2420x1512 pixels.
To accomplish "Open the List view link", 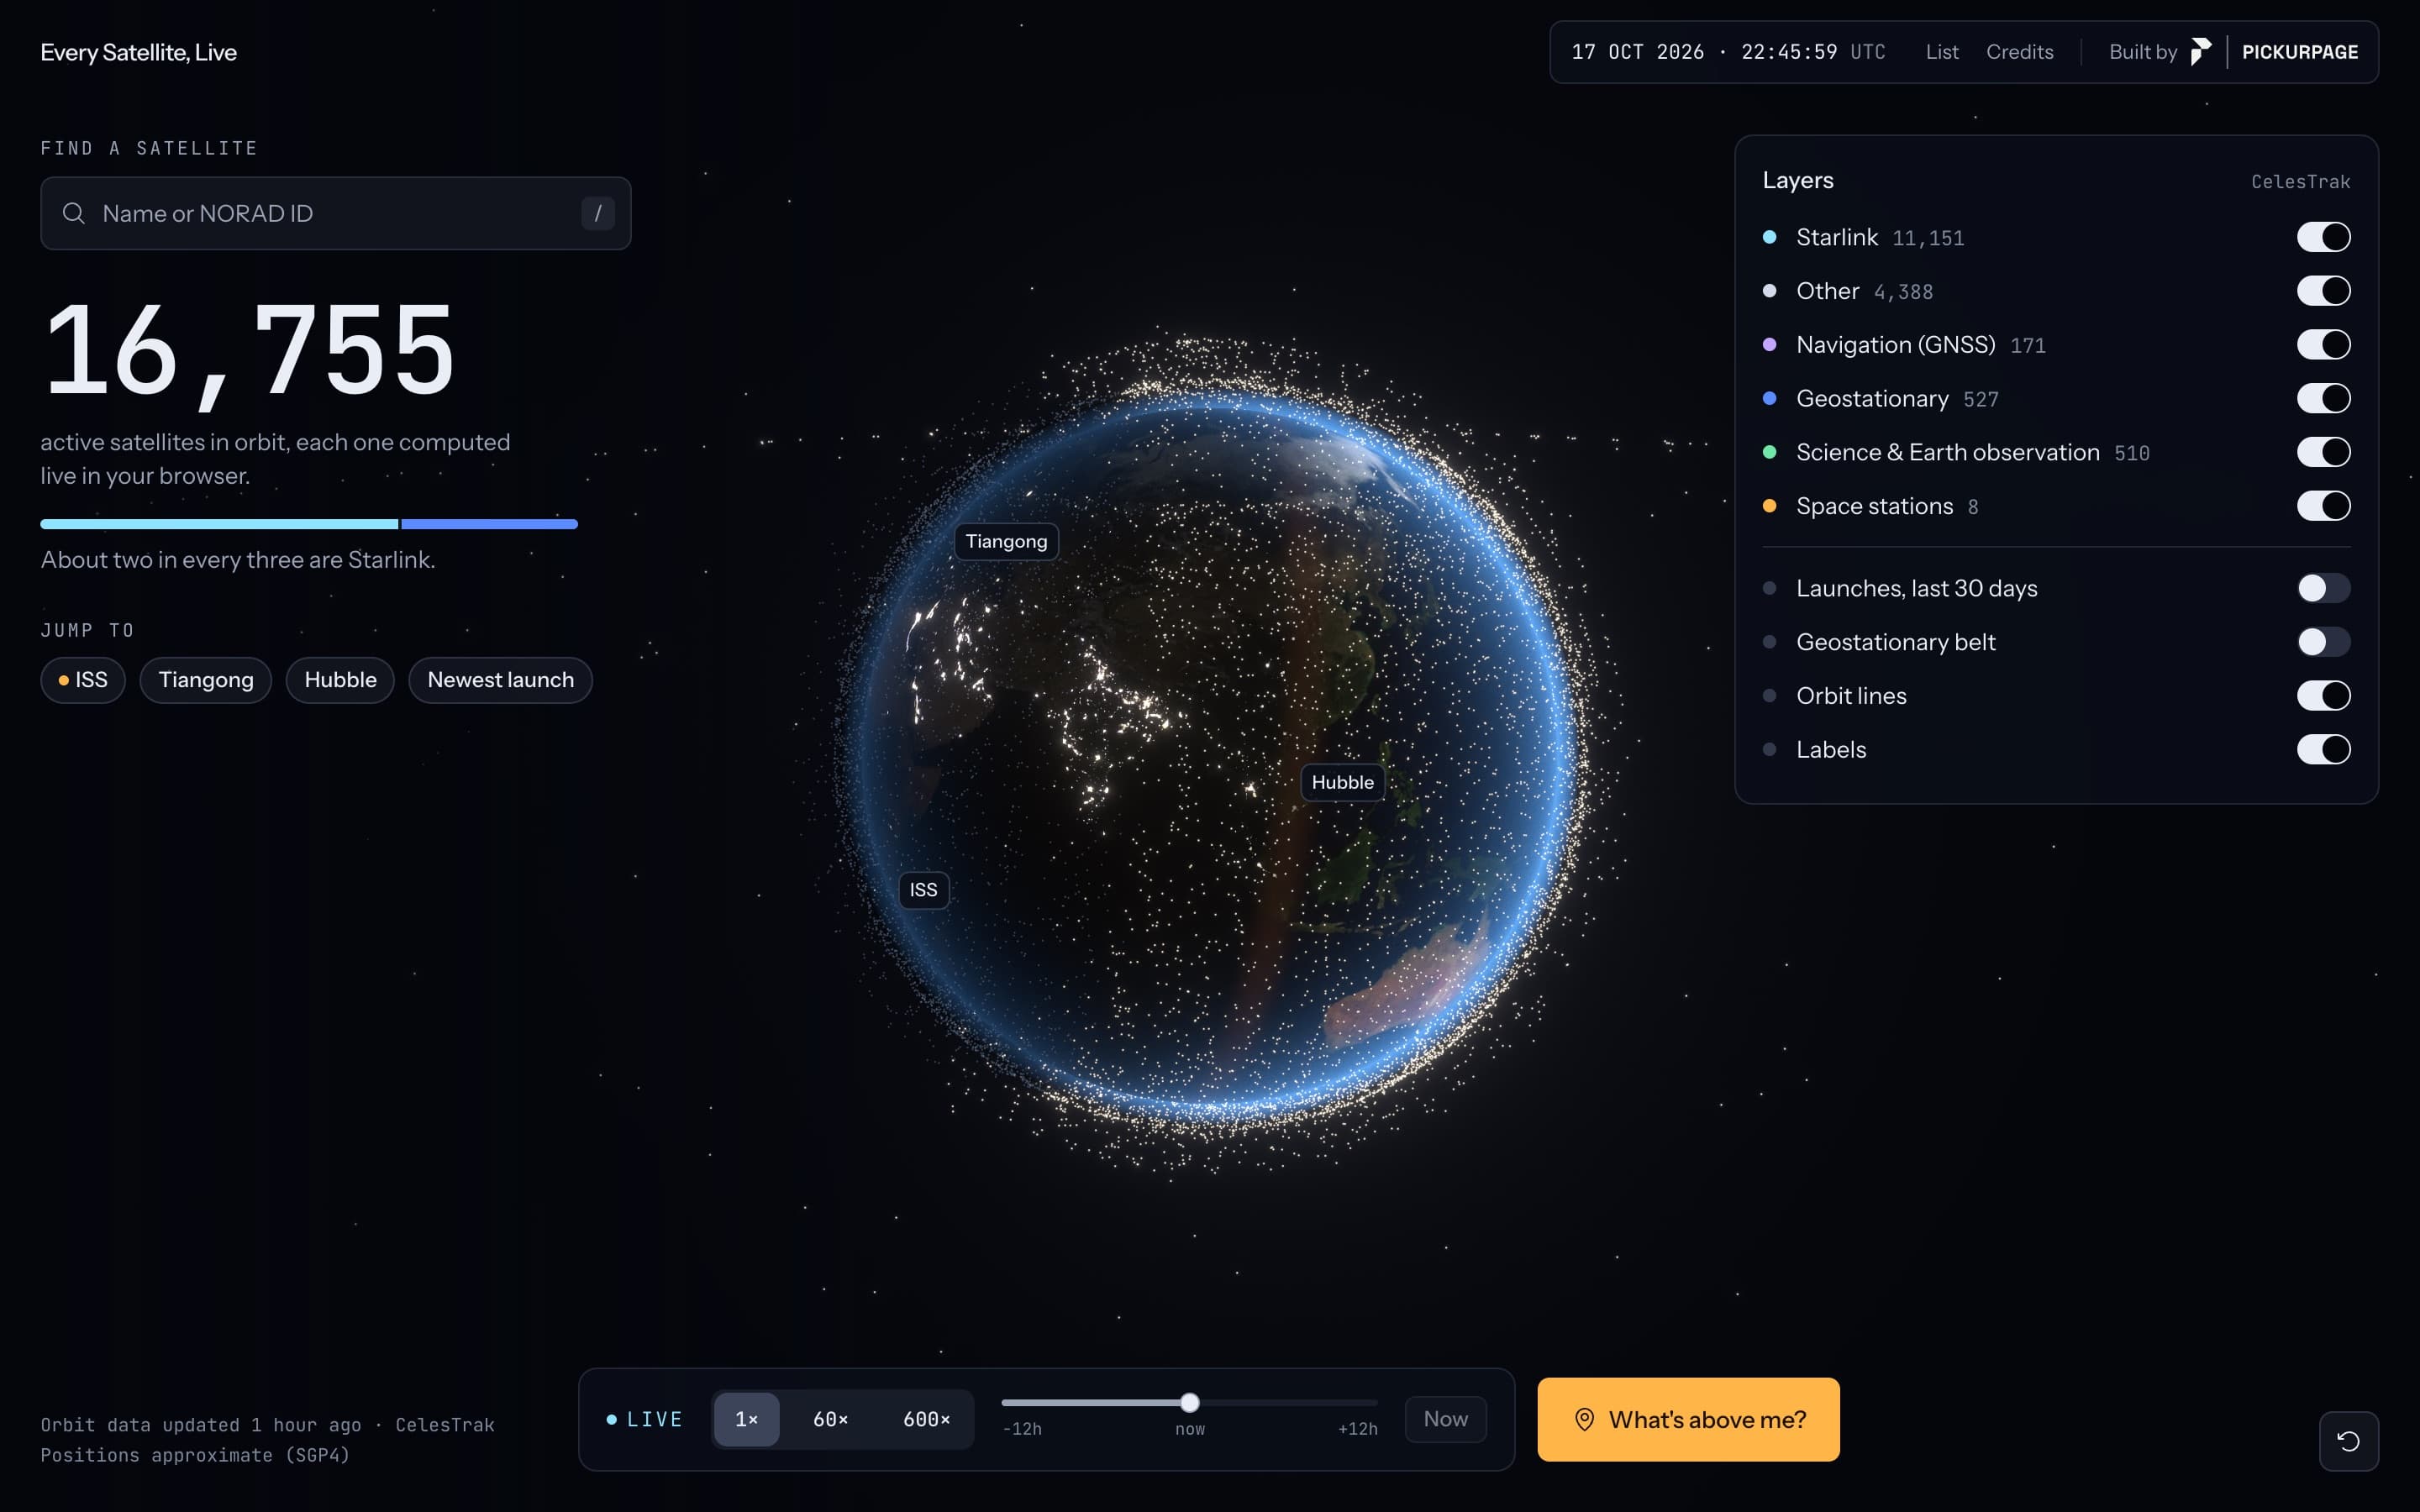I will pos(1941,52).
